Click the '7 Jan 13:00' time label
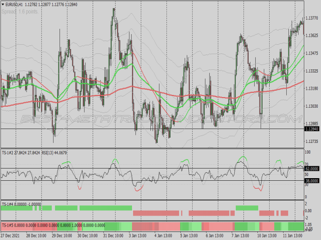 tap(240, 236)
